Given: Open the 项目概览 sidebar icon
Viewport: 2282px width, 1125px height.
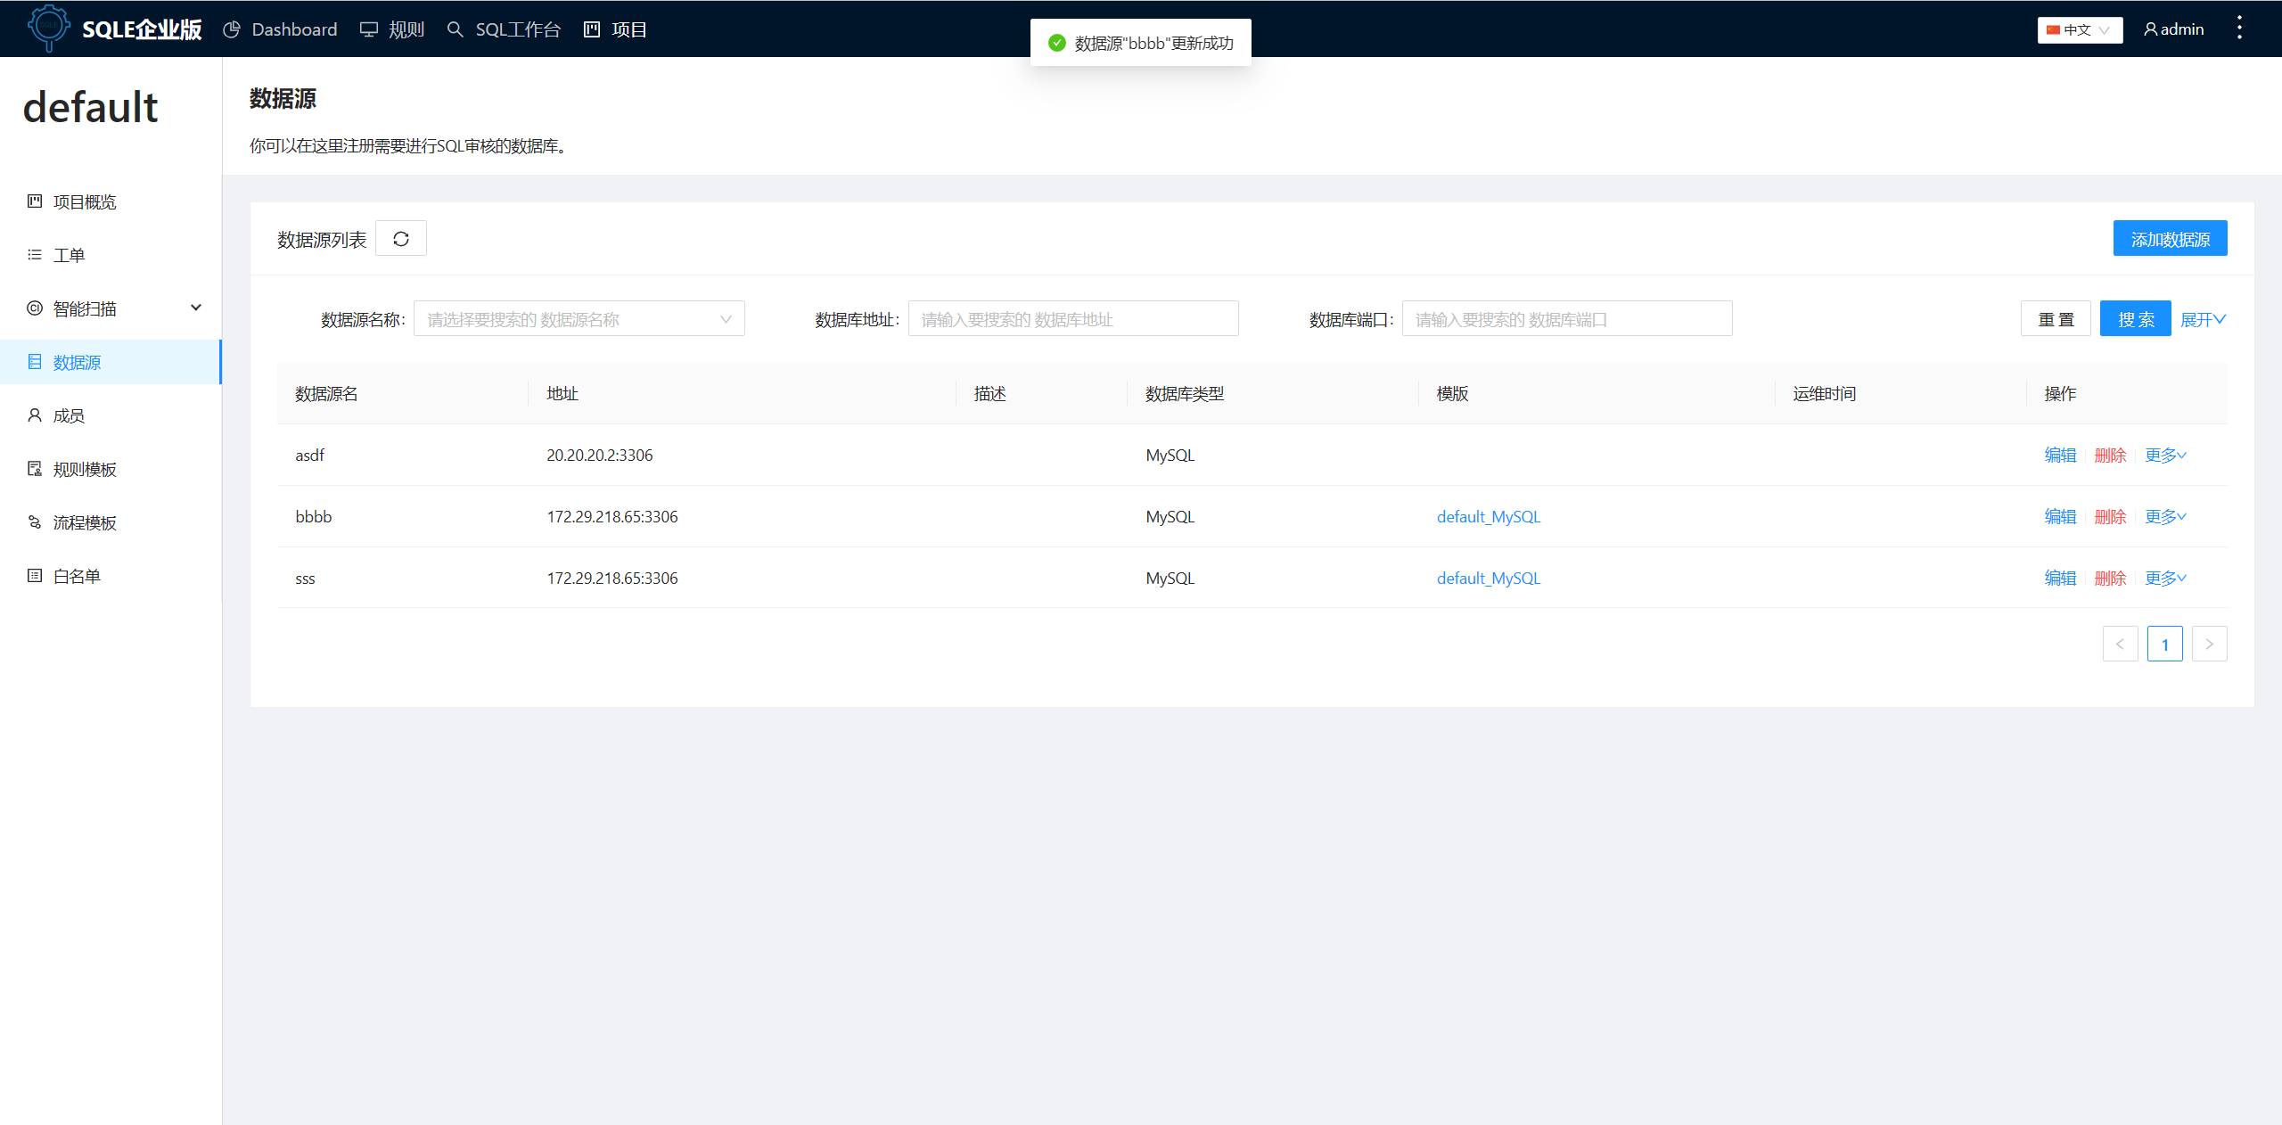Looking at the screenshot, I should pos(34,201).
